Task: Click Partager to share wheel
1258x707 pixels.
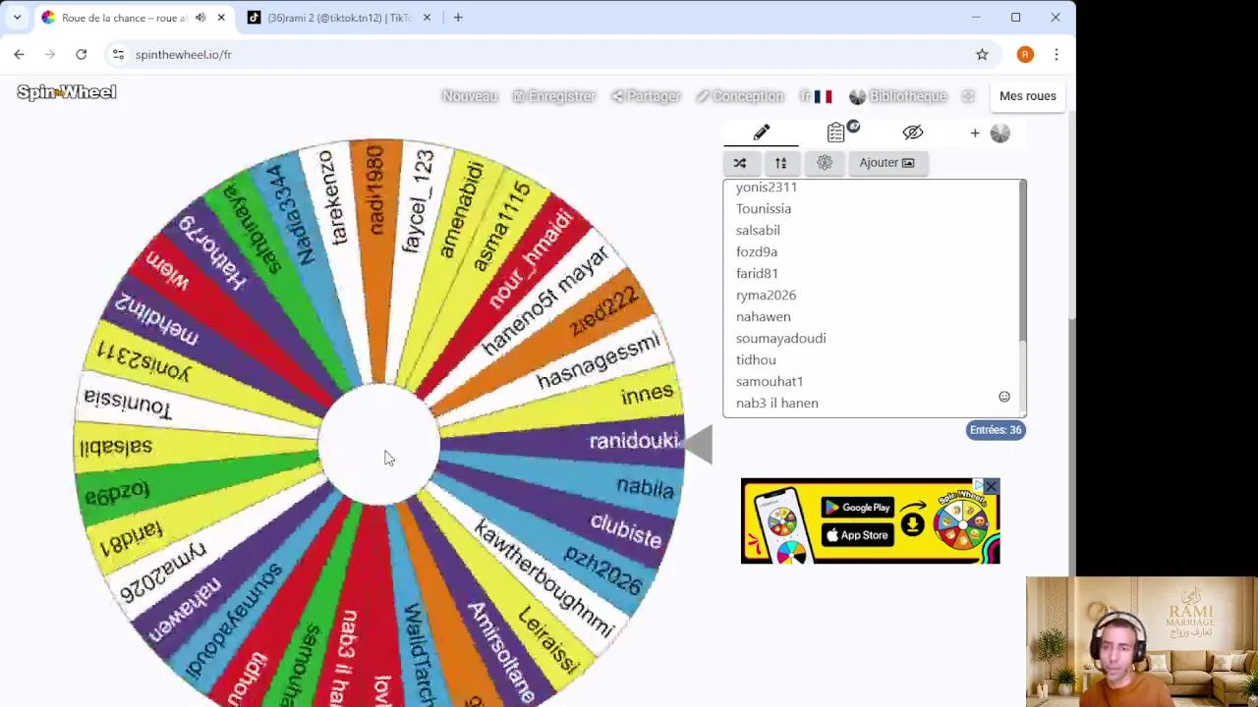Action: click(646, 96)
